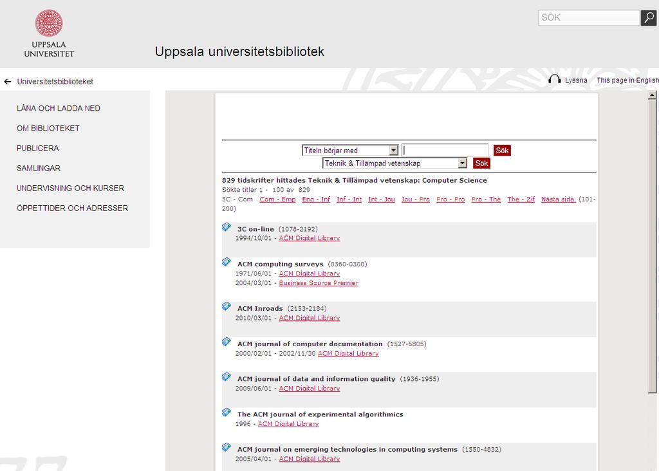
Task: Jump to the 'Inf - Int' title range
Action: 349,199
